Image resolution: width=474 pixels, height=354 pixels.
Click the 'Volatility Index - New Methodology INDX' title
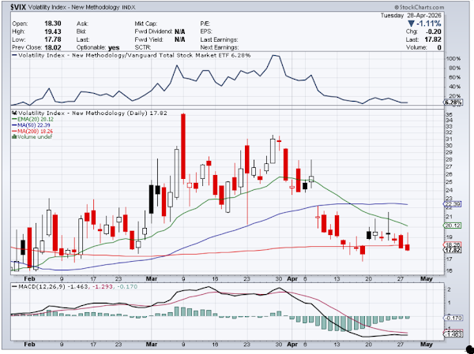tap(82, 8)
